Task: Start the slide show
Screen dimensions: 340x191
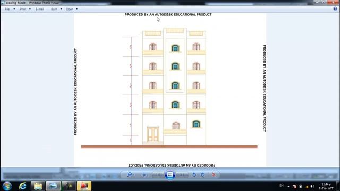Action: 170,175
